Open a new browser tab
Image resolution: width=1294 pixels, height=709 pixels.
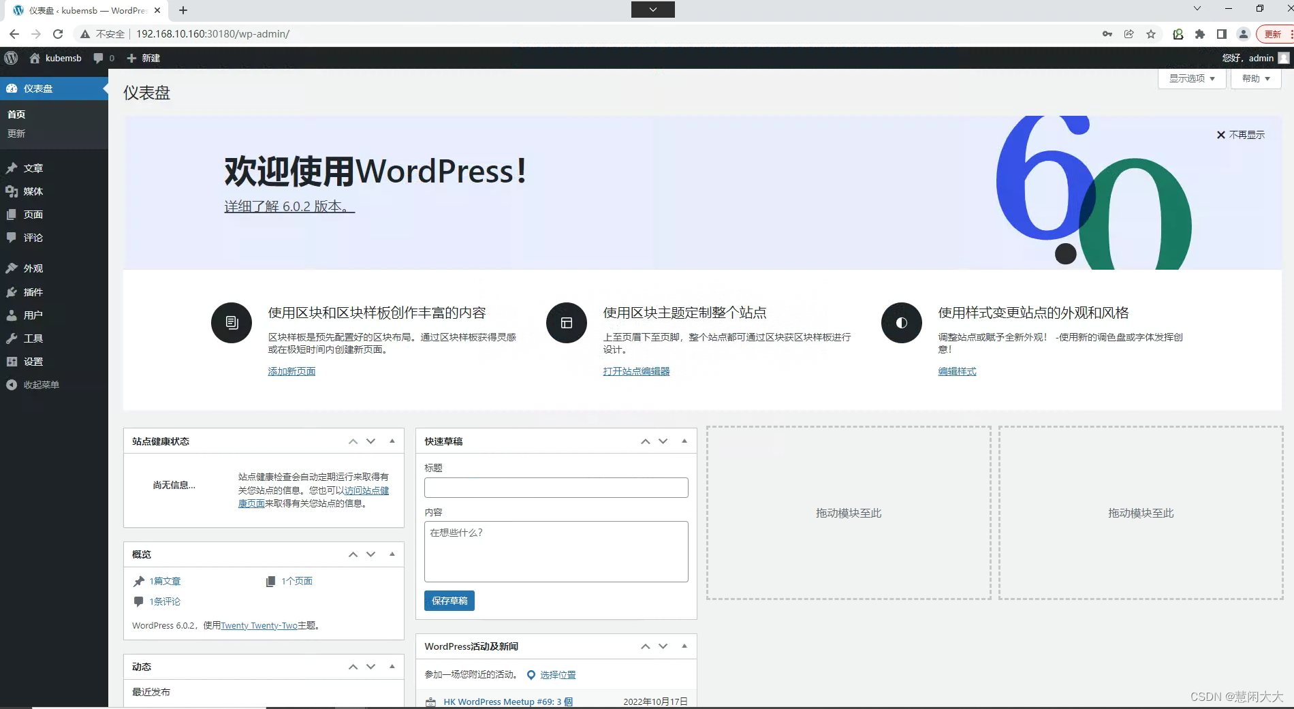click(x=183, y=10)
